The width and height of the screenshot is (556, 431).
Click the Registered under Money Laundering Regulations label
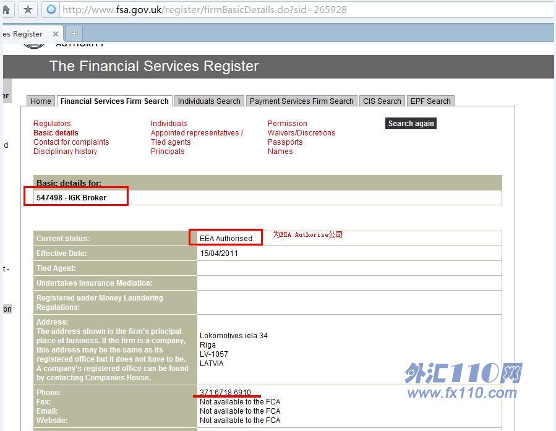[100, 302]
